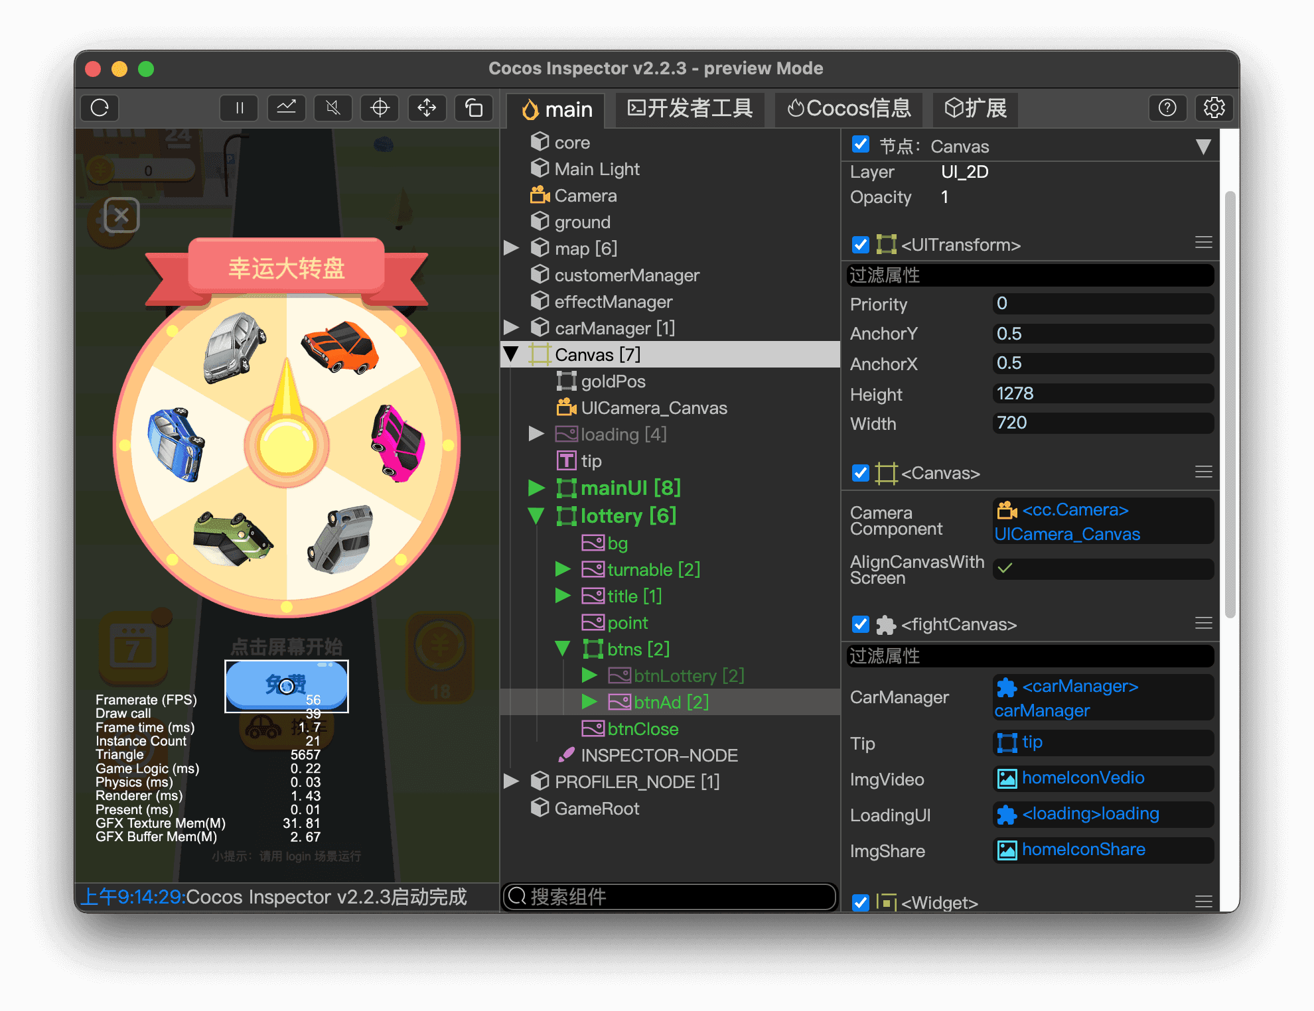Click the UITransform component menu icon

click(x=1203, y=243)
